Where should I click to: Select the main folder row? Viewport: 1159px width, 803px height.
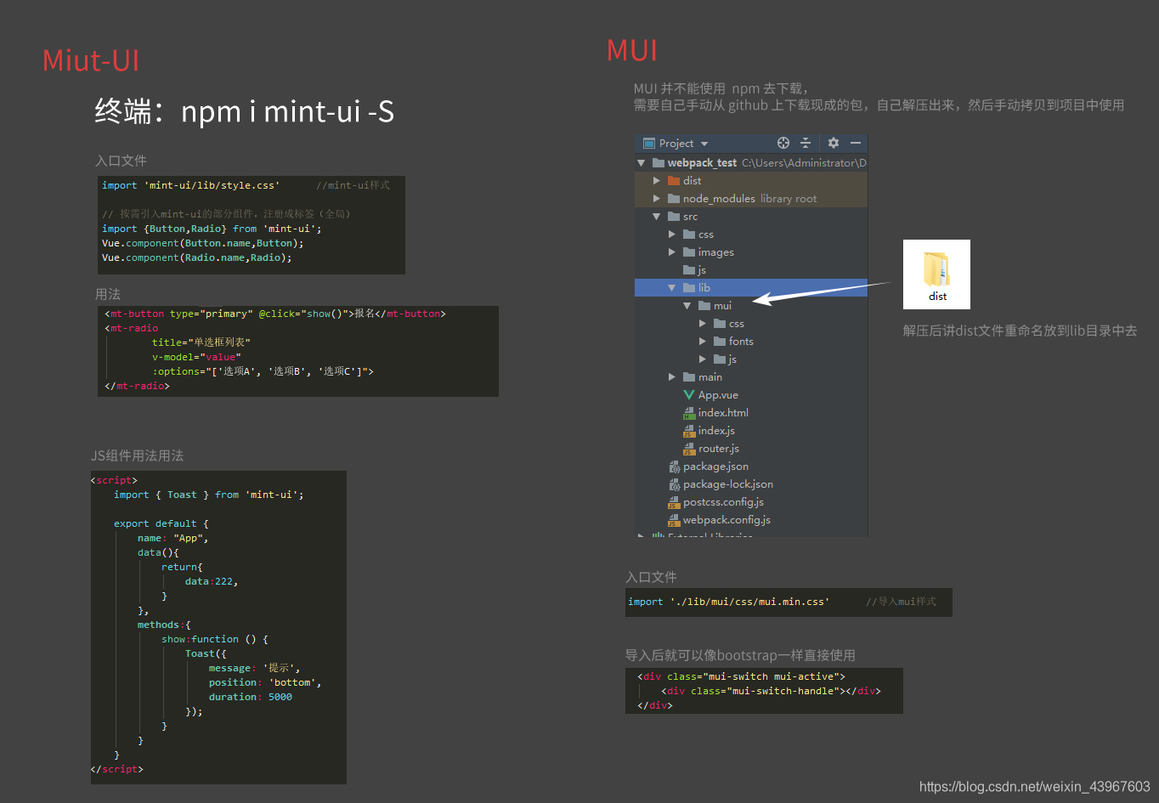(751, 376)
